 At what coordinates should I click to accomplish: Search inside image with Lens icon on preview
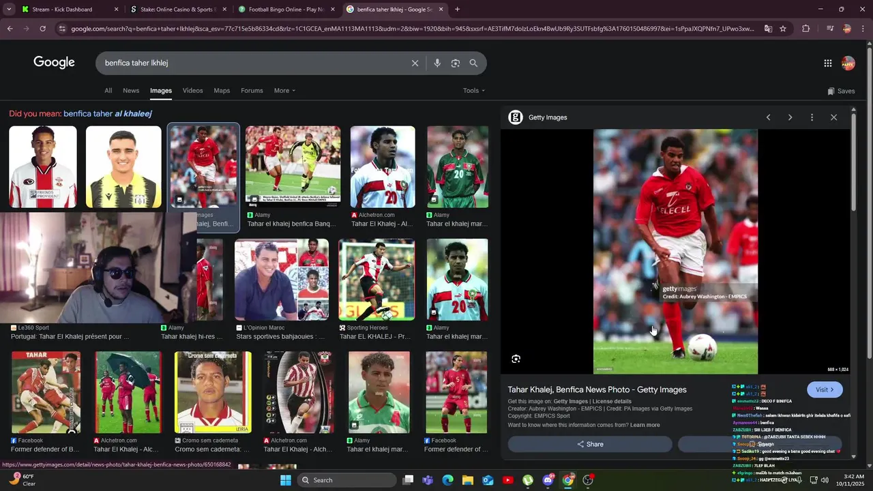tap(516, 359)
